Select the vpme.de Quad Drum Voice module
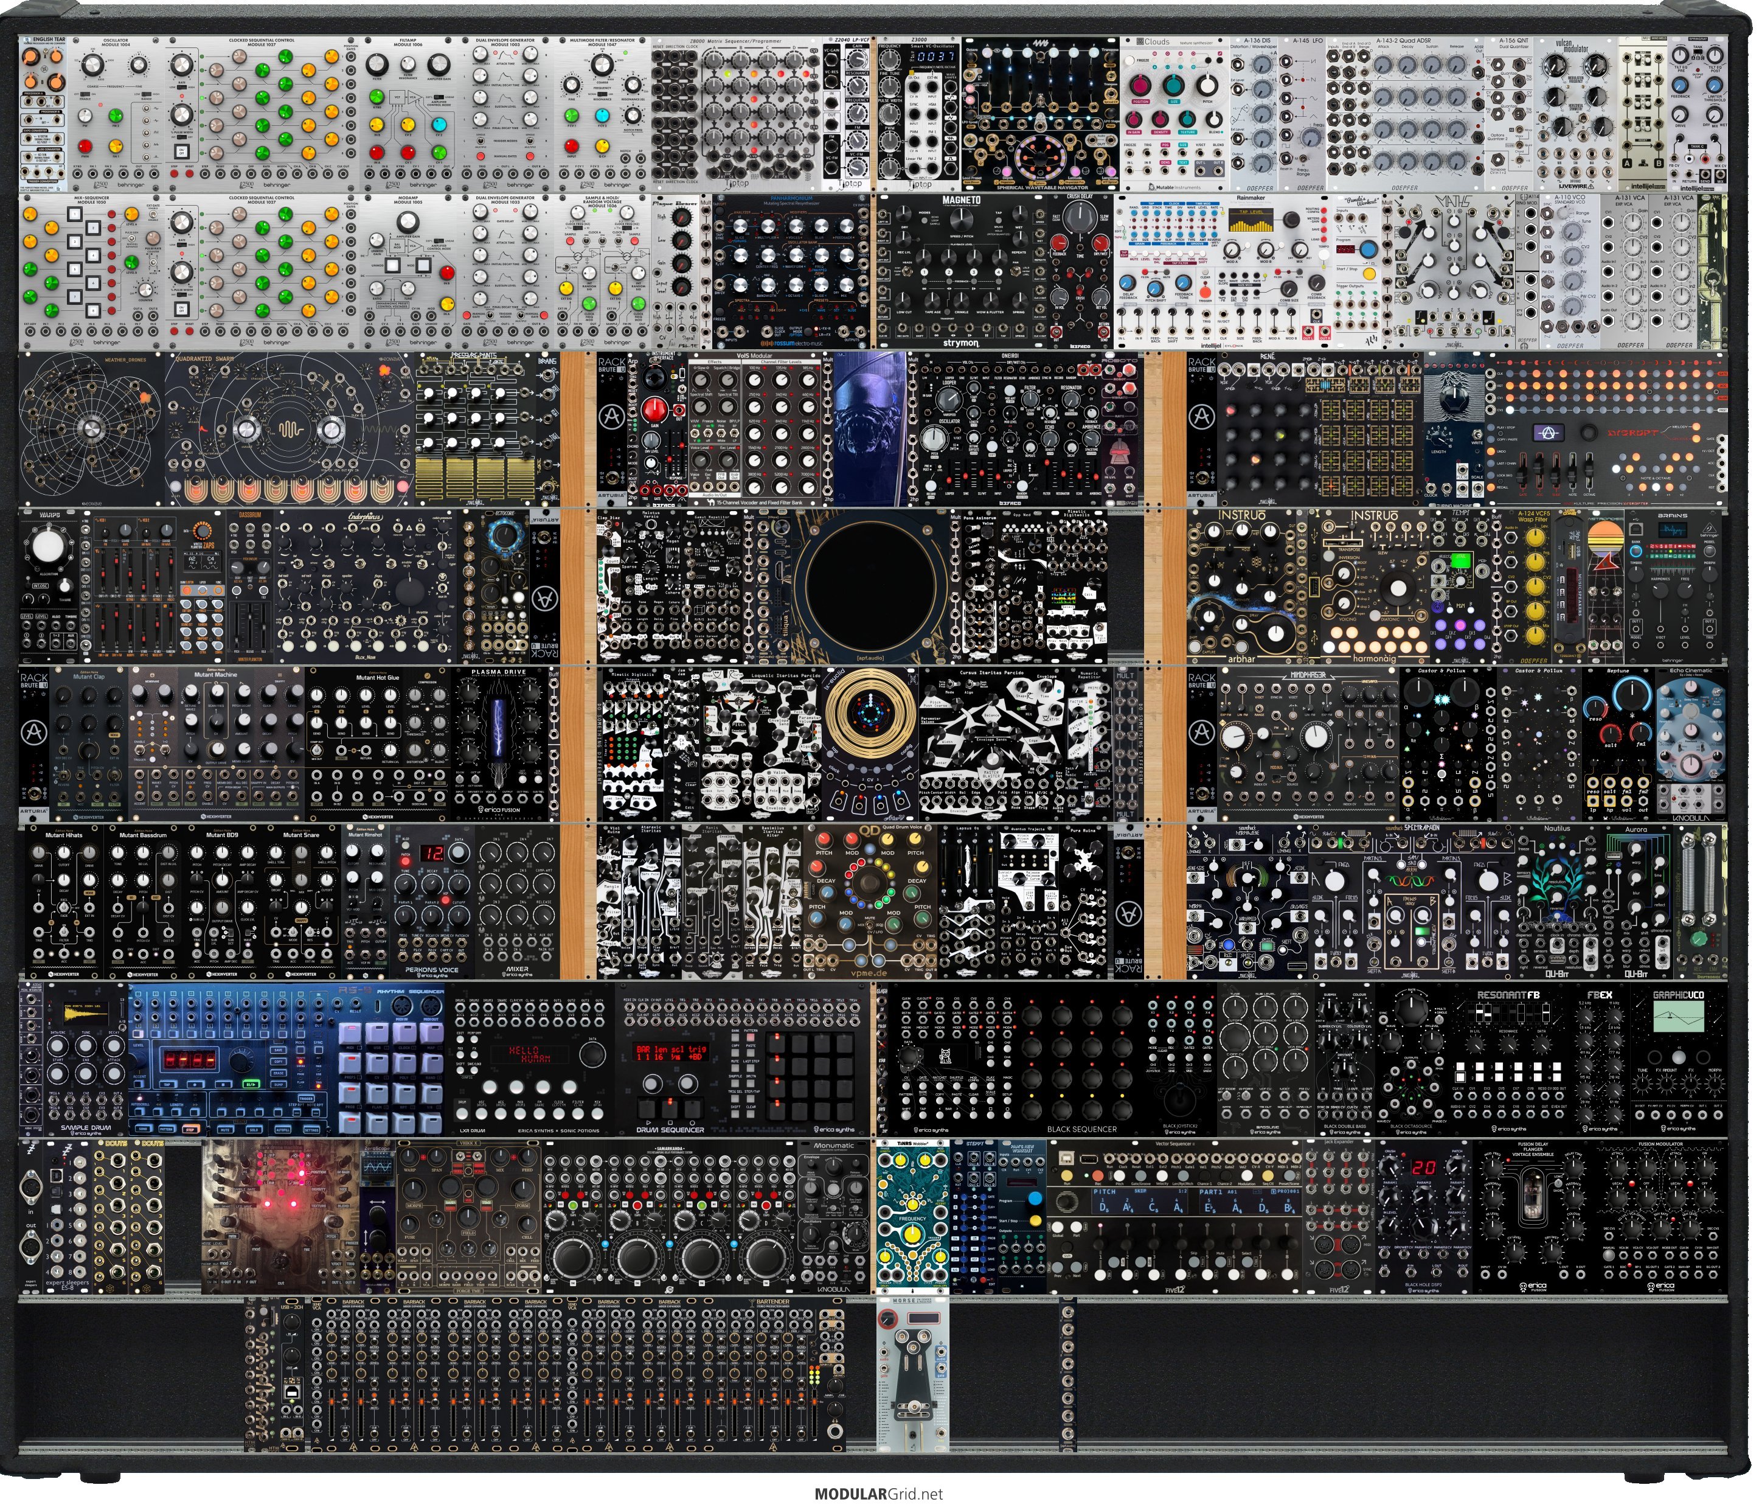 click(869, 902)
